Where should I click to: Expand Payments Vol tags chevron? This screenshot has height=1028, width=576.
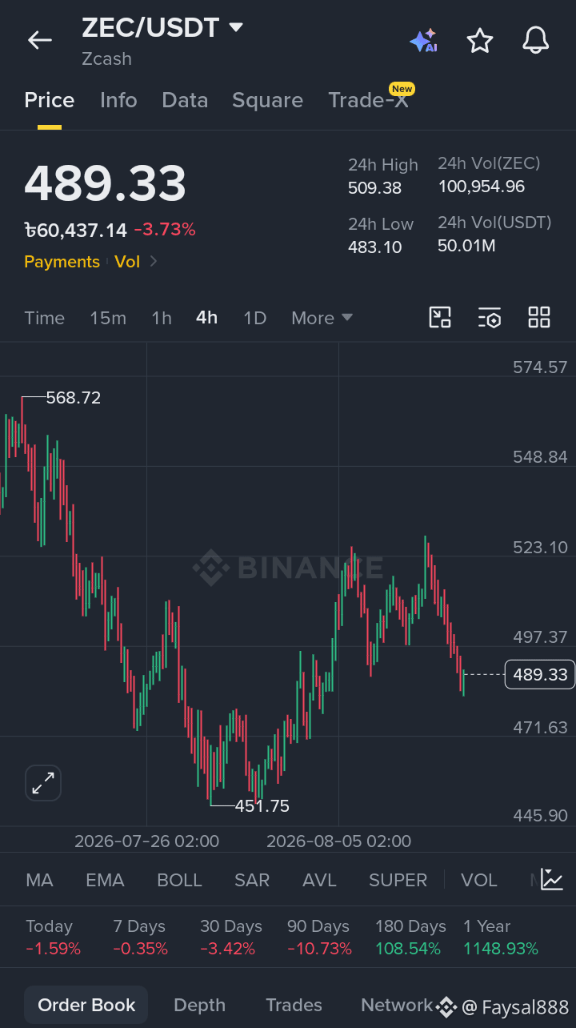[x=154, y=262]
